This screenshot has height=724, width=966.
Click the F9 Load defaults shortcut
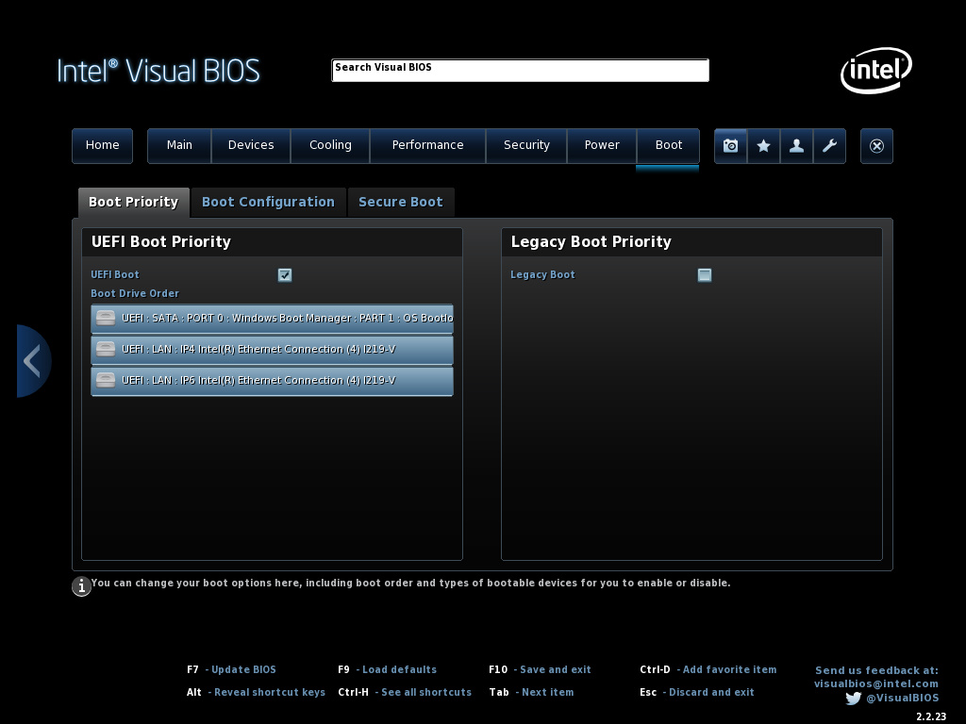coord(387,669)
